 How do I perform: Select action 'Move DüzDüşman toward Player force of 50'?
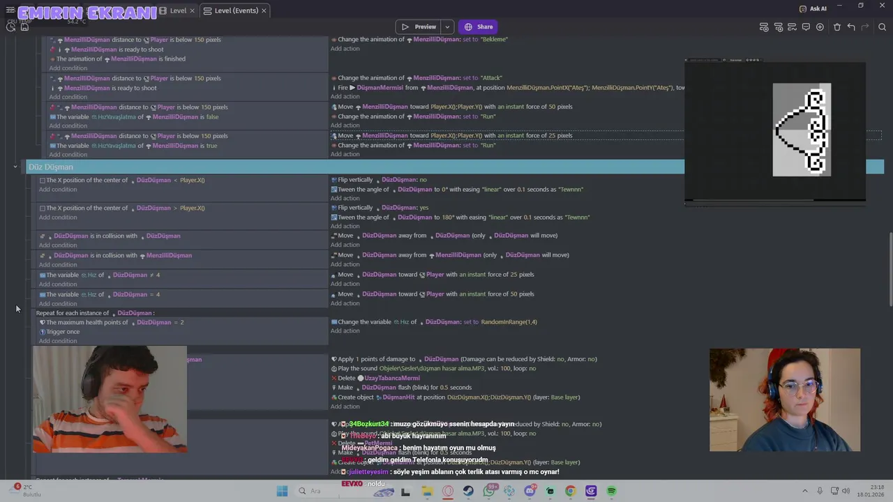pyautogui.click(x=433, y=294)
